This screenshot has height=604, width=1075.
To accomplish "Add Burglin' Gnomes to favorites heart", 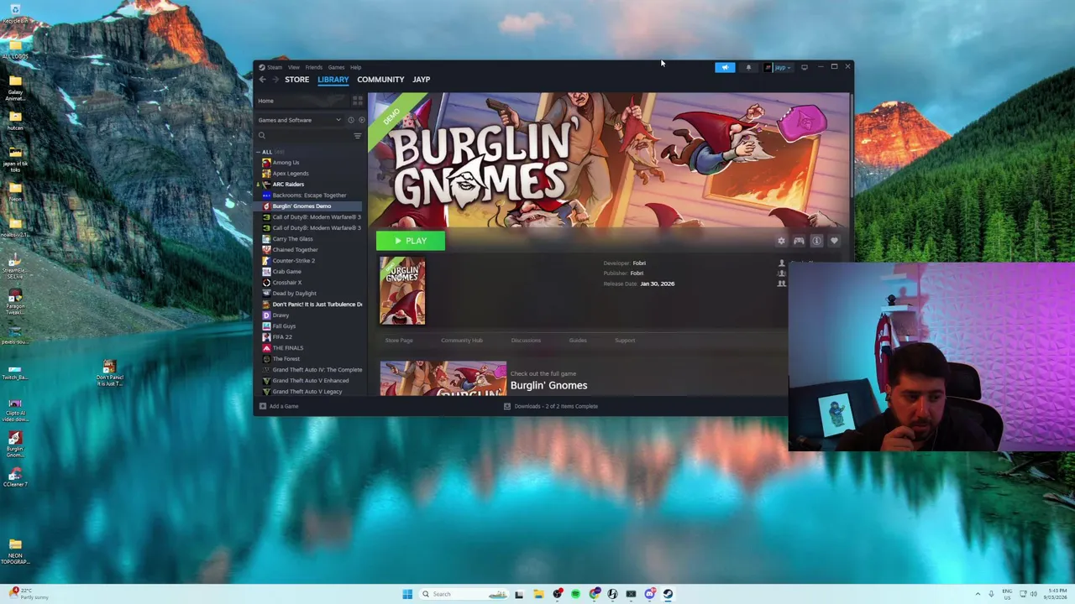I will pyautogui.click(x=834, y=241).
